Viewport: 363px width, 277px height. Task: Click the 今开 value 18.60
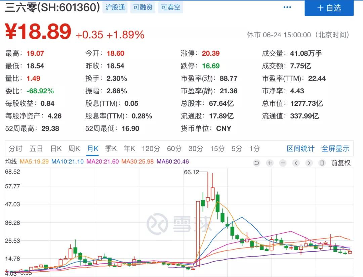coord(115,53)
